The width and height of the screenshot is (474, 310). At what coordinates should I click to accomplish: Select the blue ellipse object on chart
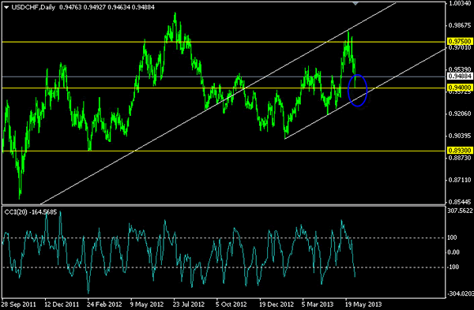pyautogui.click(x=357, y=91)
